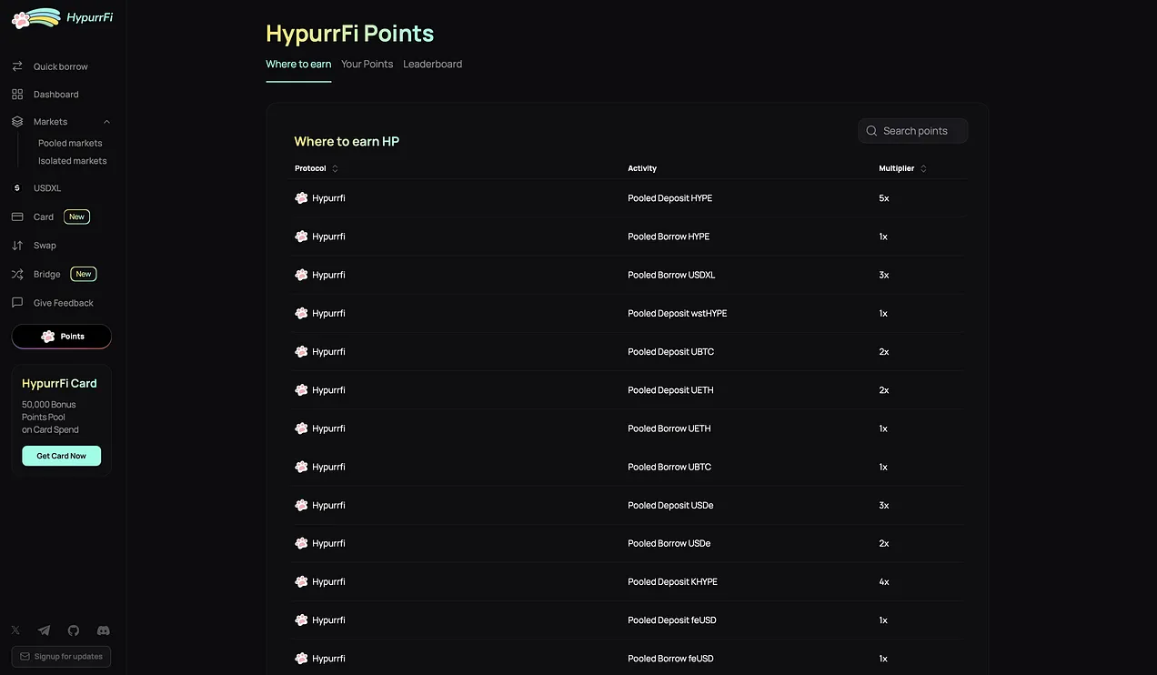Click the Search points field
This screenshot has width=1157, height=675.
(912, 130)
